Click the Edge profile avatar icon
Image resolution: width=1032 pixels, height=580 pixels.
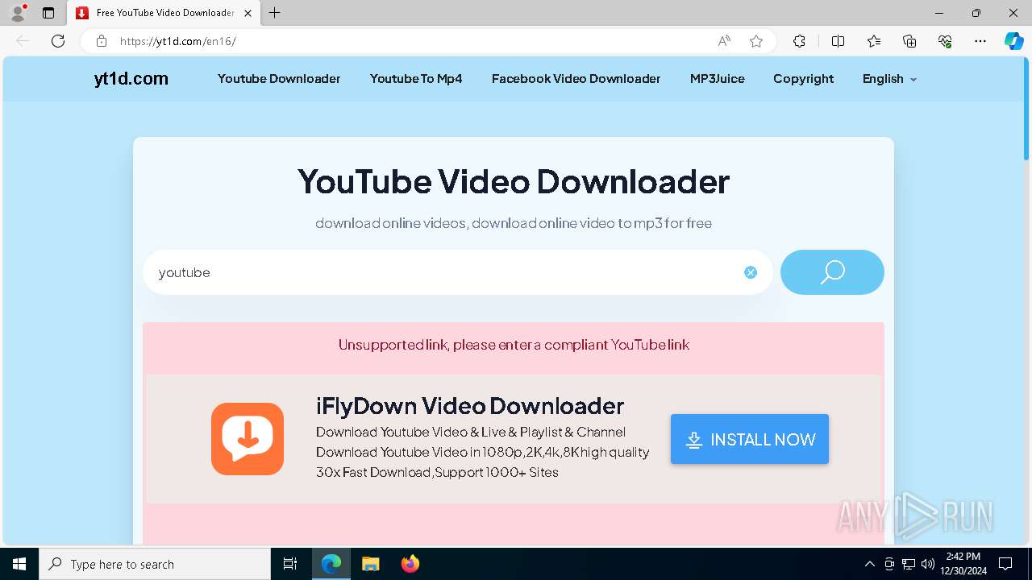[17, 13]
